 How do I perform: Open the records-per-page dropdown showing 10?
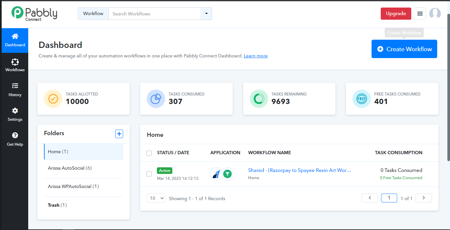[x=156, y=198]
